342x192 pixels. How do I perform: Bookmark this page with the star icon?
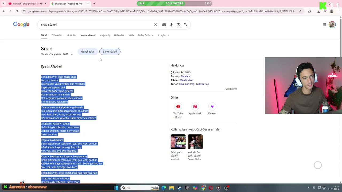(x=300, y=11)
